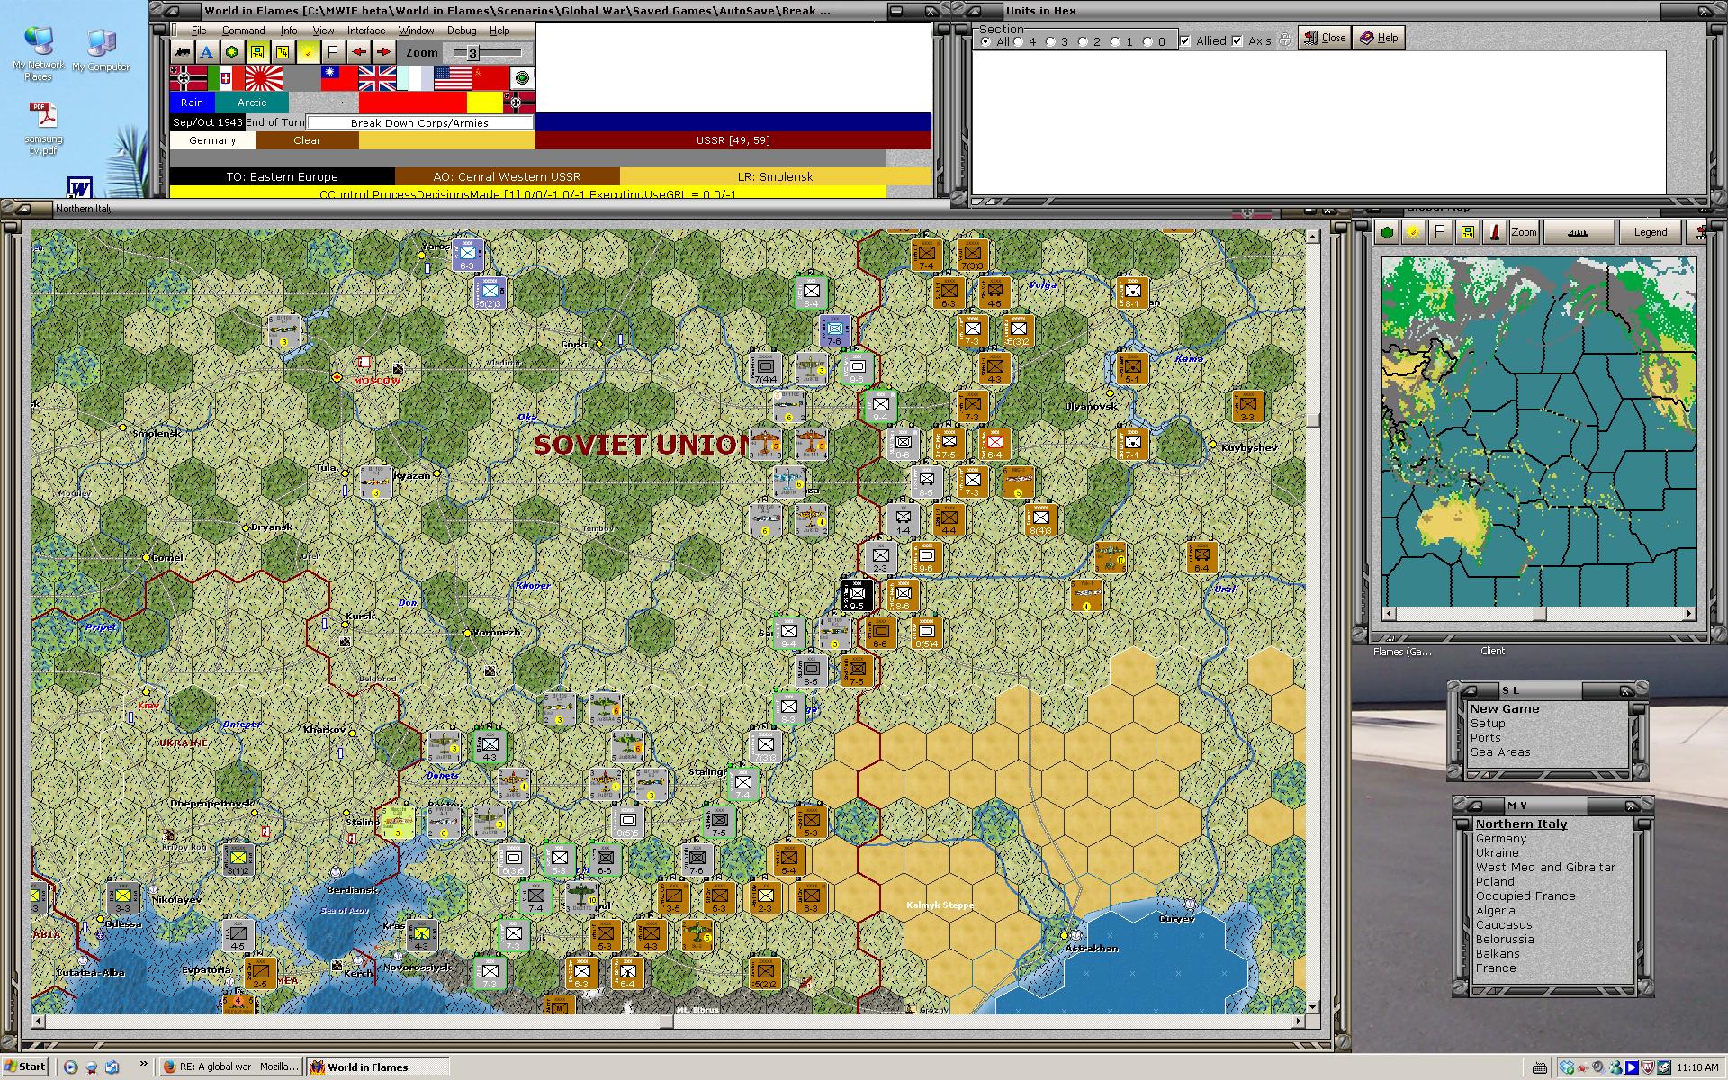This screenshot has height=1080, width=1728.
Task: Click the Close button in Units in Hex
Action: (1325, 38)
